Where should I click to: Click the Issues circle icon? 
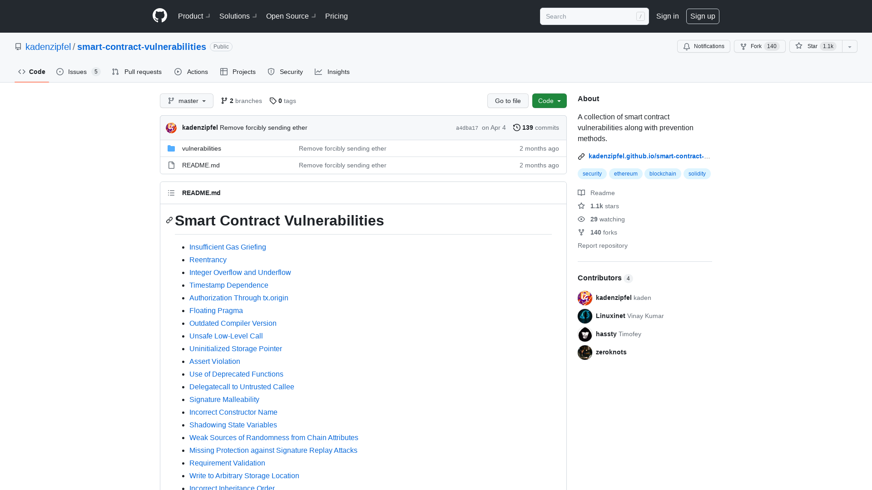tap(60, 72)
